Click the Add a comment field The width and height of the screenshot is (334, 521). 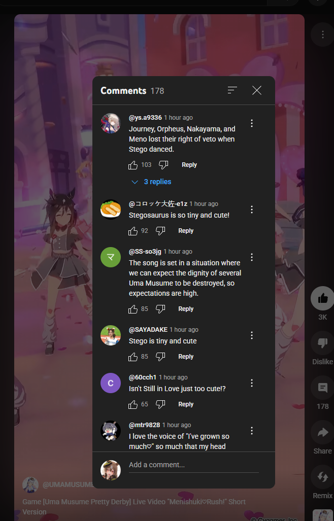[194, 465]
